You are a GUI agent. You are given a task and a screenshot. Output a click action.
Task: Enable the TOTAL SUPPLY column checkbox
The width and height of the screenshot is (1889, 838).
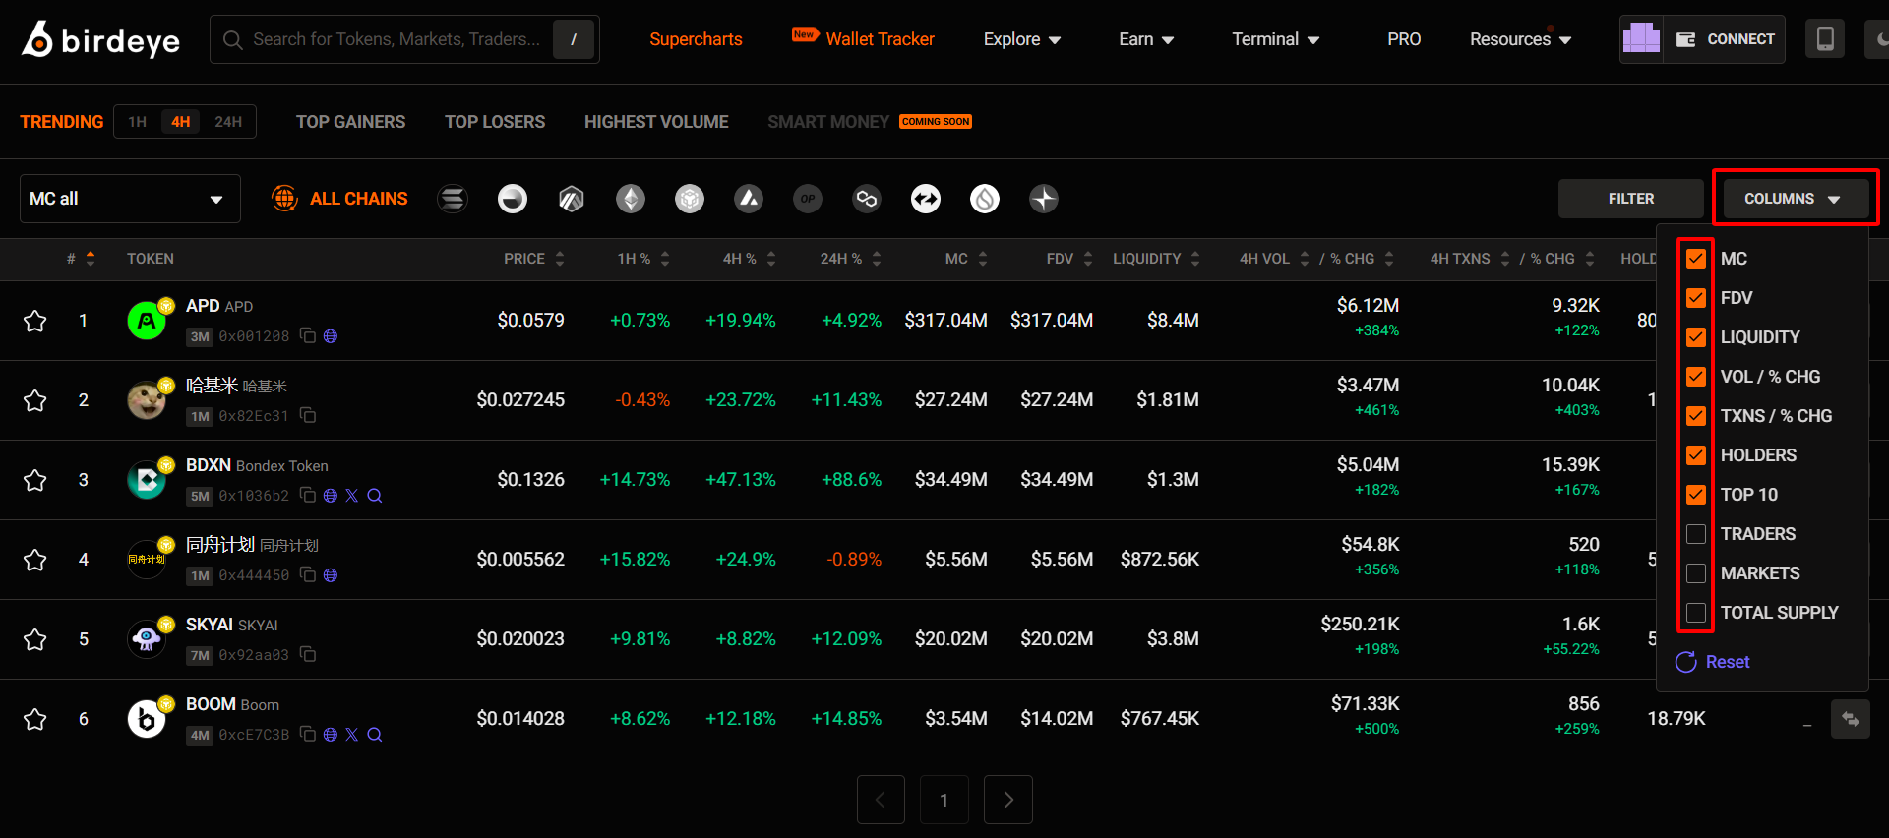point(1696,613)
